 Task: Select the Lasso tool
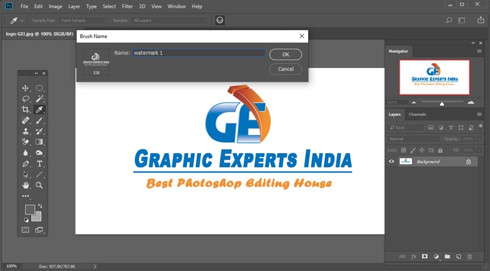pyautogui.click(x=25, y=99)
